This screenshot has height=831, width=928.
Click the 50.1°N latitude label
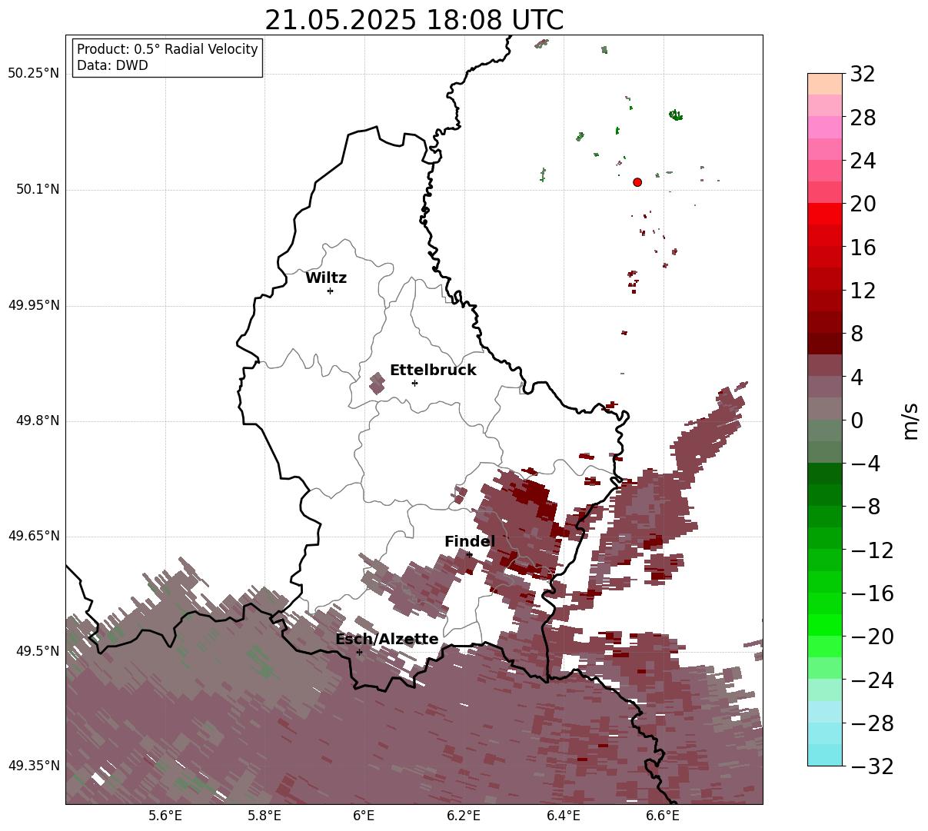tap(38, 189)
